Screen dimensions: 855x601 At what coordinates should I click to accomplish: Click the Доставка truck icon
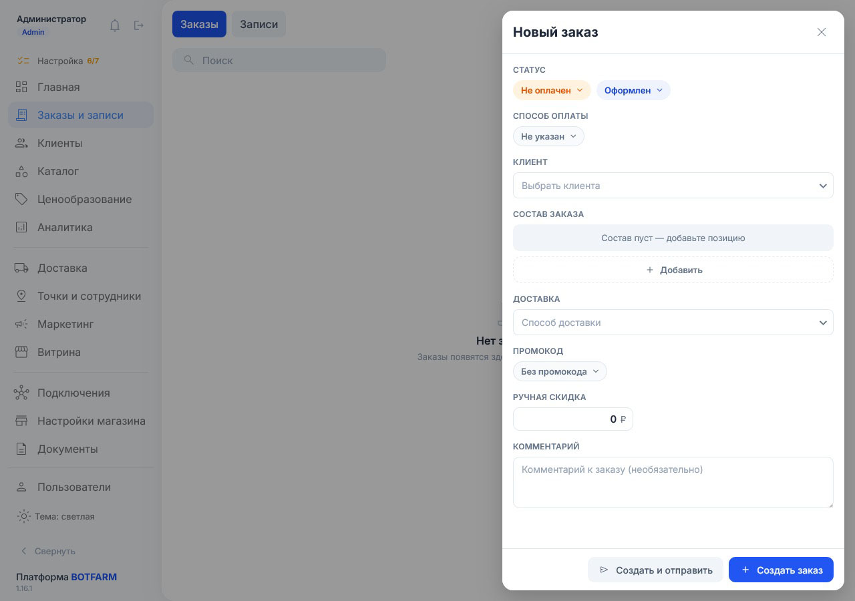click(21, 268)
